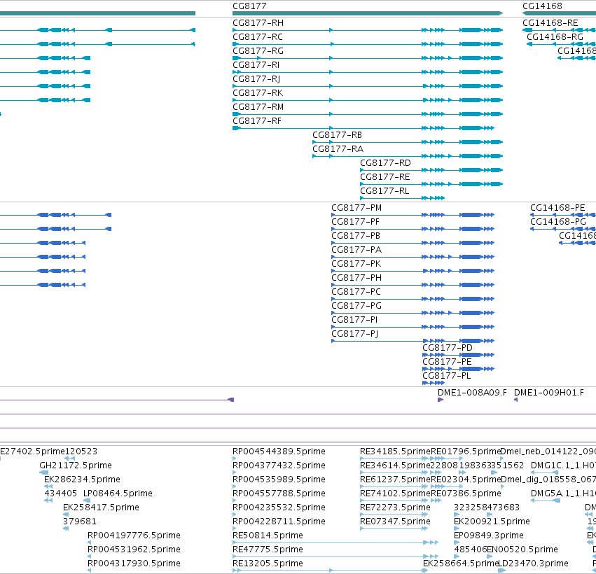The image size is (596, 574).
Task: Select the CG14168-RE transcript
Action: click(x=550, y=23)
